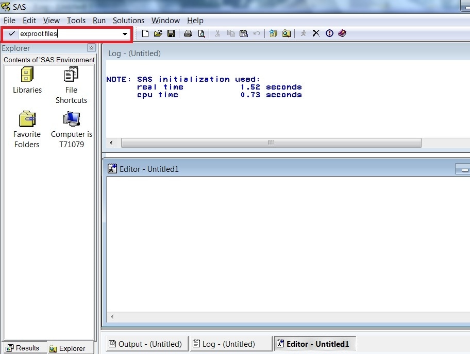Activate the Output - (Untitled) window

tap(146, 344)
